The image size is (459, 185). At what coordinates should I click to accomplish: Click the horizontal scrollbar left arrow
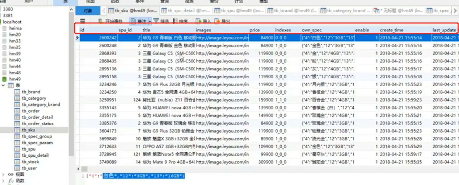[x=78, y=169]
